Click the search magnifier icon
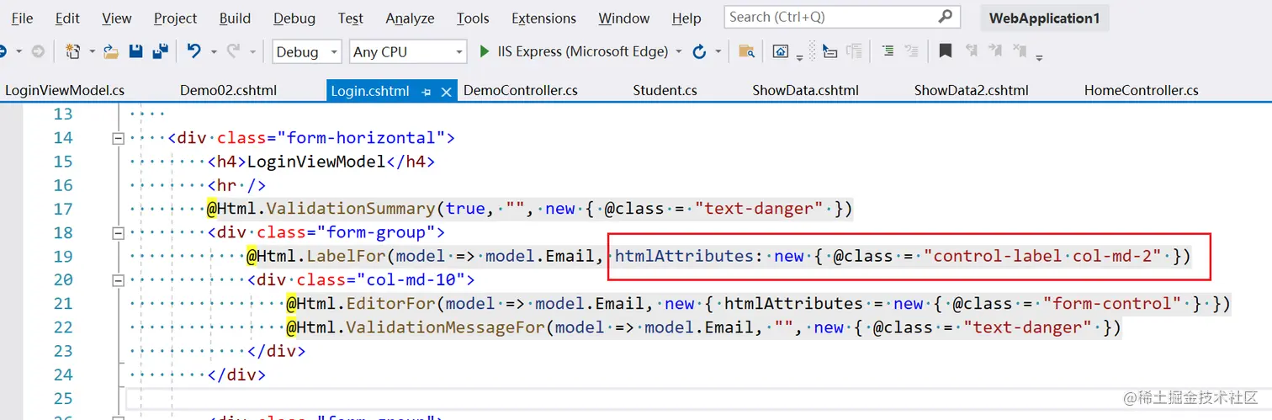The width and height of the screenshot is (1272, 420). [x=946, y=16]
